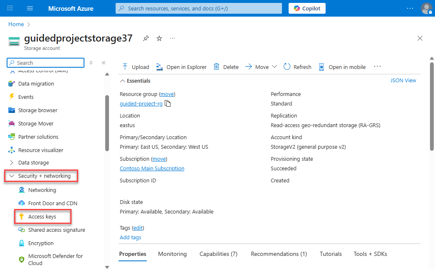Open the Recommendations (1) tab
Screen dimensions: 435x270
pyautogui.click(x=279, y=254)
